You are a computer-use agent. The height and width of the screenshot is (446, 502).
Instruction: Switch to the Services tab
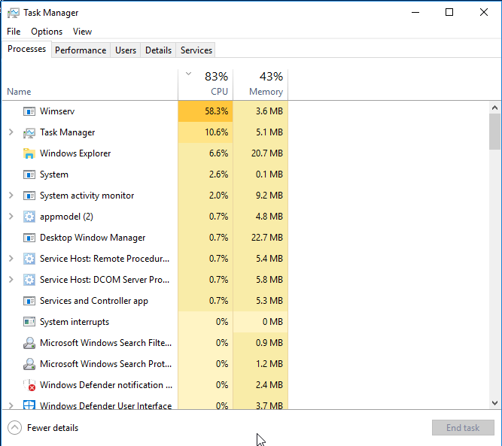(196, 50)
